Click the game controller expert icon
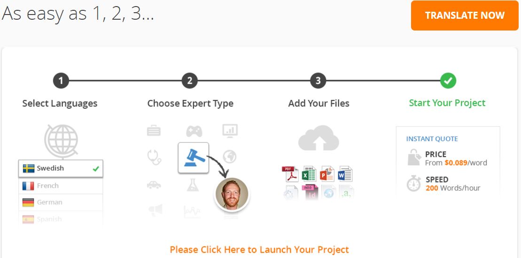Screen dimensions: 521x258 194,131
